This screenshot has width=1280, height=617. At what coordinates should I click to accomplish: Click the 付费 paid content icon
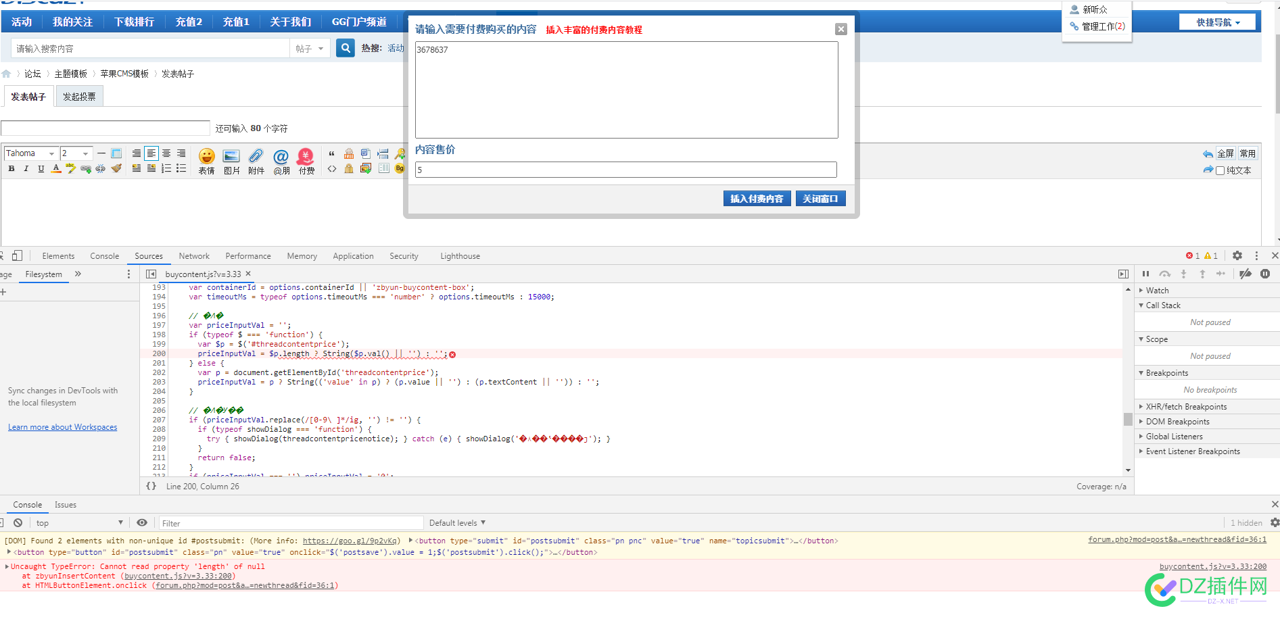pos(306,161)
